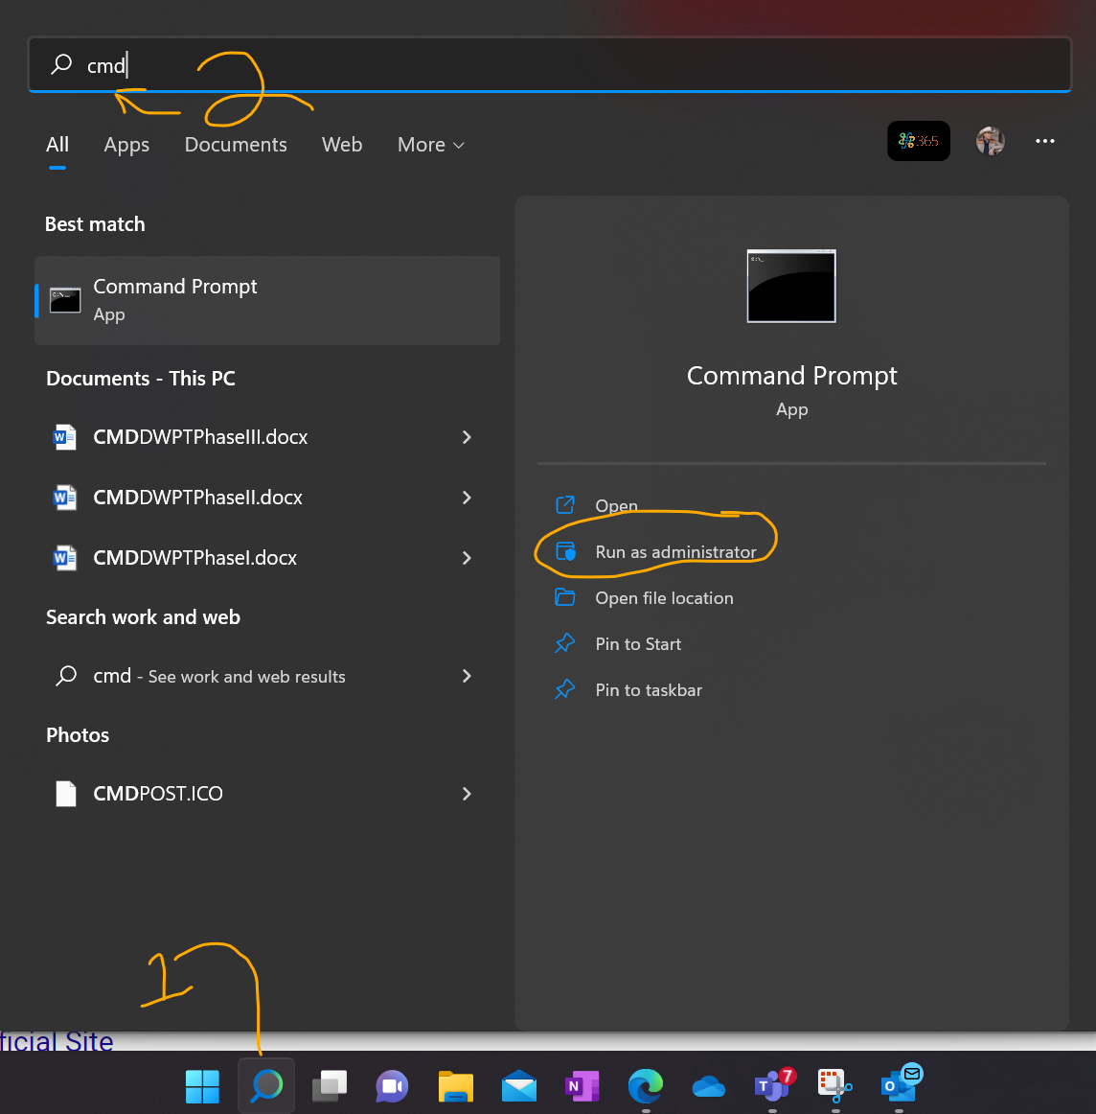
Task: Click the Windows Start button in taskbar
Action: coord(202,1085)
